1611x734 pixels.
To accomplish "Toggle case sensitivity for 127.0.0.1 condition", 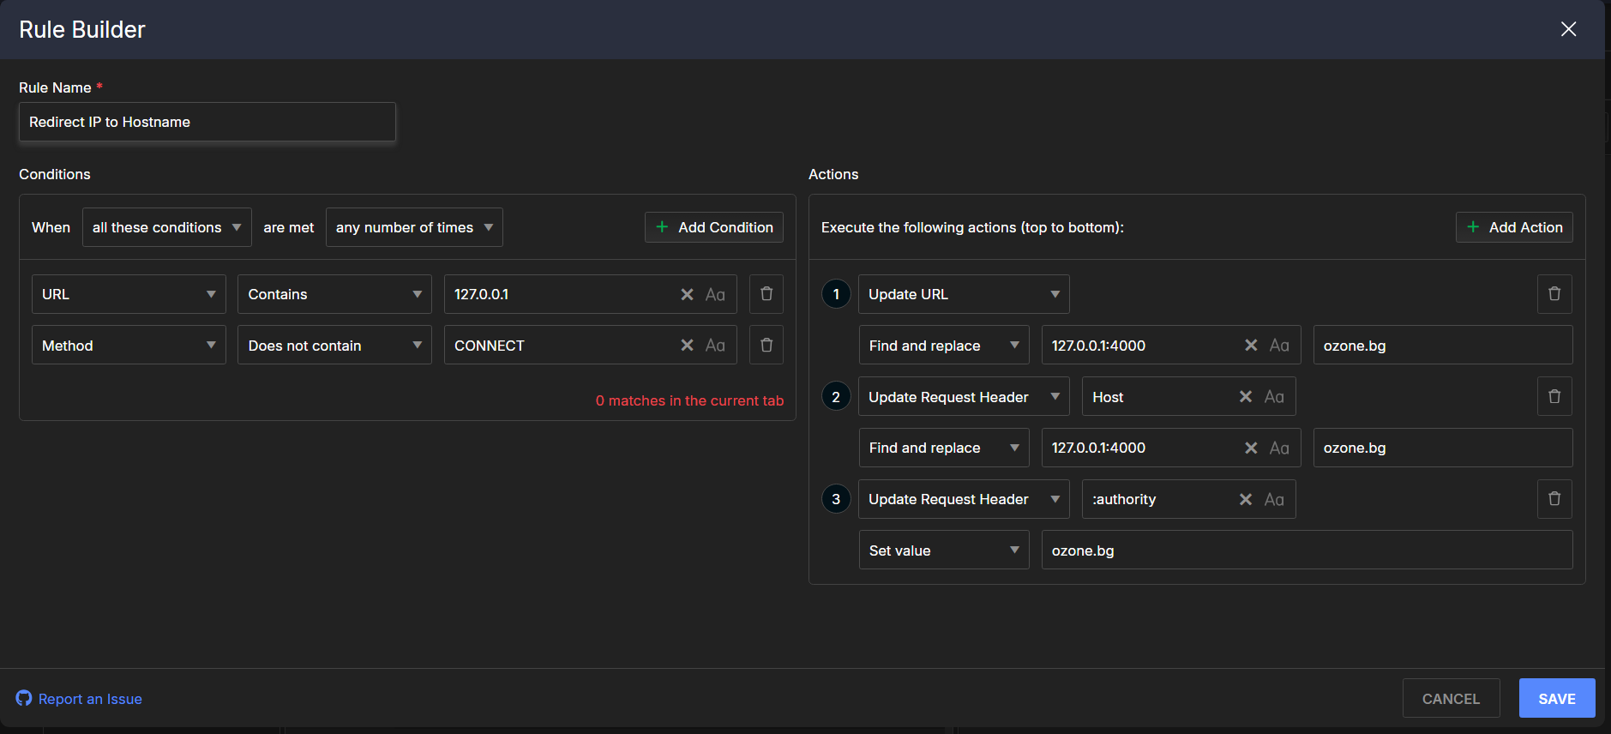I will (715, 295).
